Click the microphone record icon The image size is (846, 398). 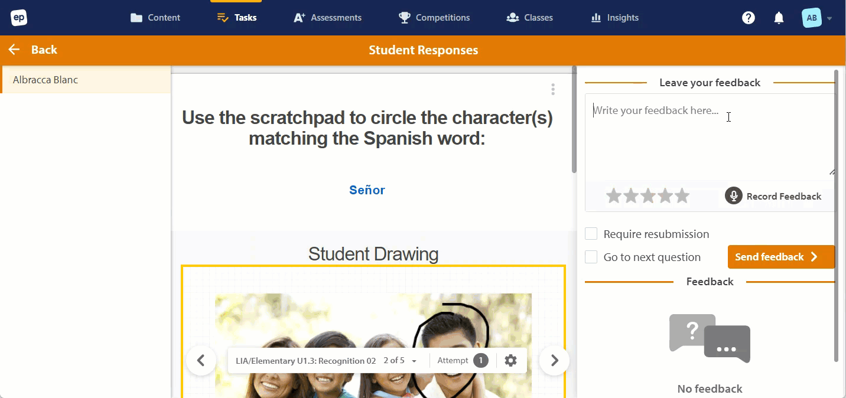(734, 196)
